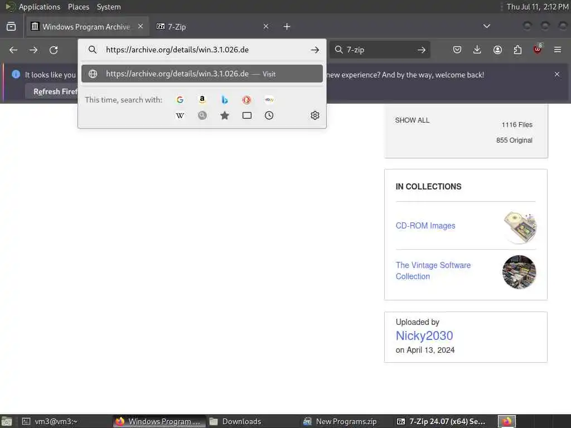Reload the current page
Image resolution: width=571 pixels, height=428 pixels.
(54, 50)
